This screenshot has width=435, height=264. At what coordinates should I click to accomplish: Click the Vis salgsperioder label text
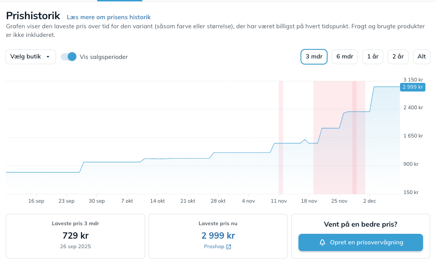[103, 57]
